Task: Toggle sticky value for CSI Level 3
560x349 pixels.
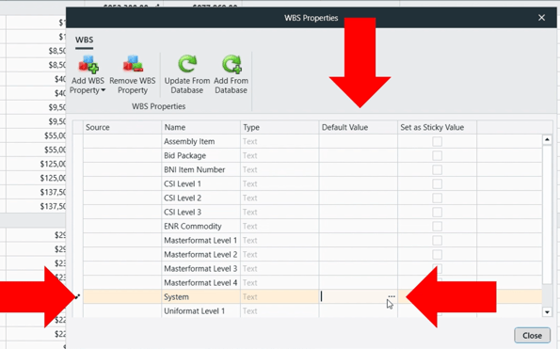Action: [x=437, y=213]
